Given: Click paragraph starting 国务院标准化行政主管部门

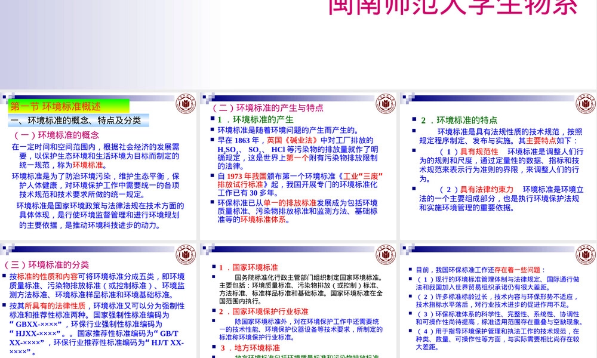Looking at the screenshot, I should (301, 289).
